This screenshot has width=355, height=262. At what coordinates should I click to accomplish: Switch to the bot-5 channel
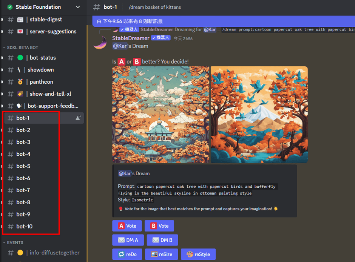[x=23, y=166]
